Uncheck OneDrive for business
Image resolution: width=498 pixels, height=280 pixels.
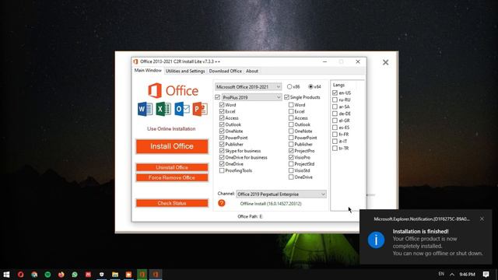[222, 157]
